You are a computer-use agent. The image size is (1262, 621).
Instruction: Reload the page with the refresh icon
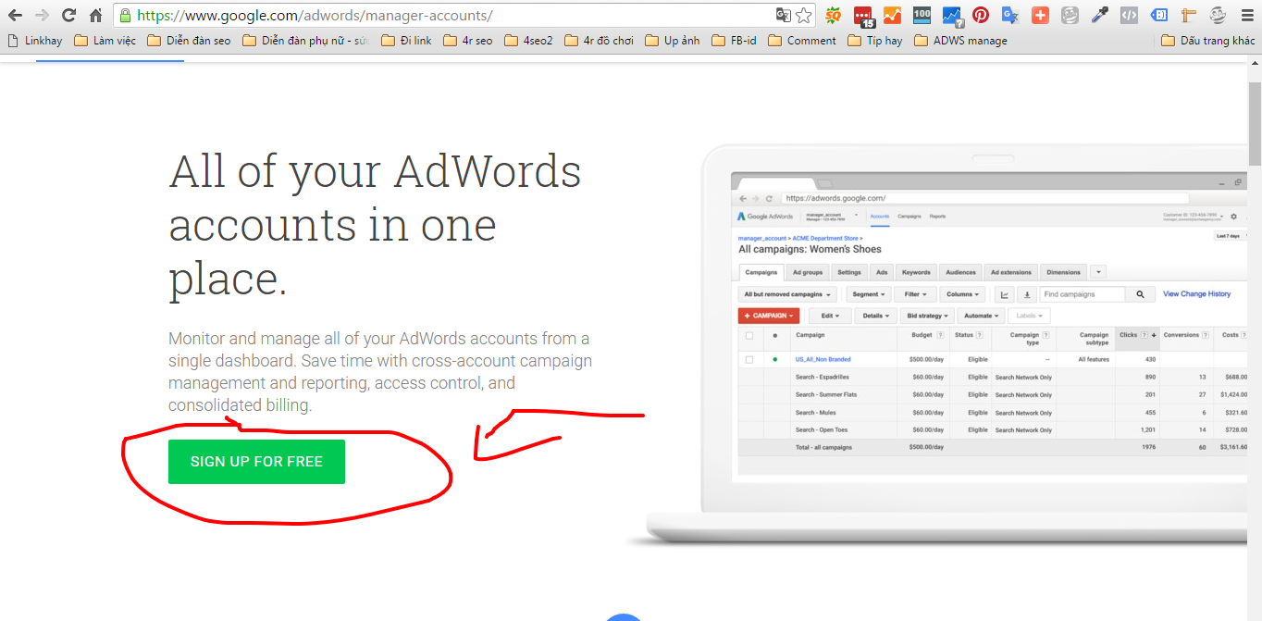coord(68,15)
